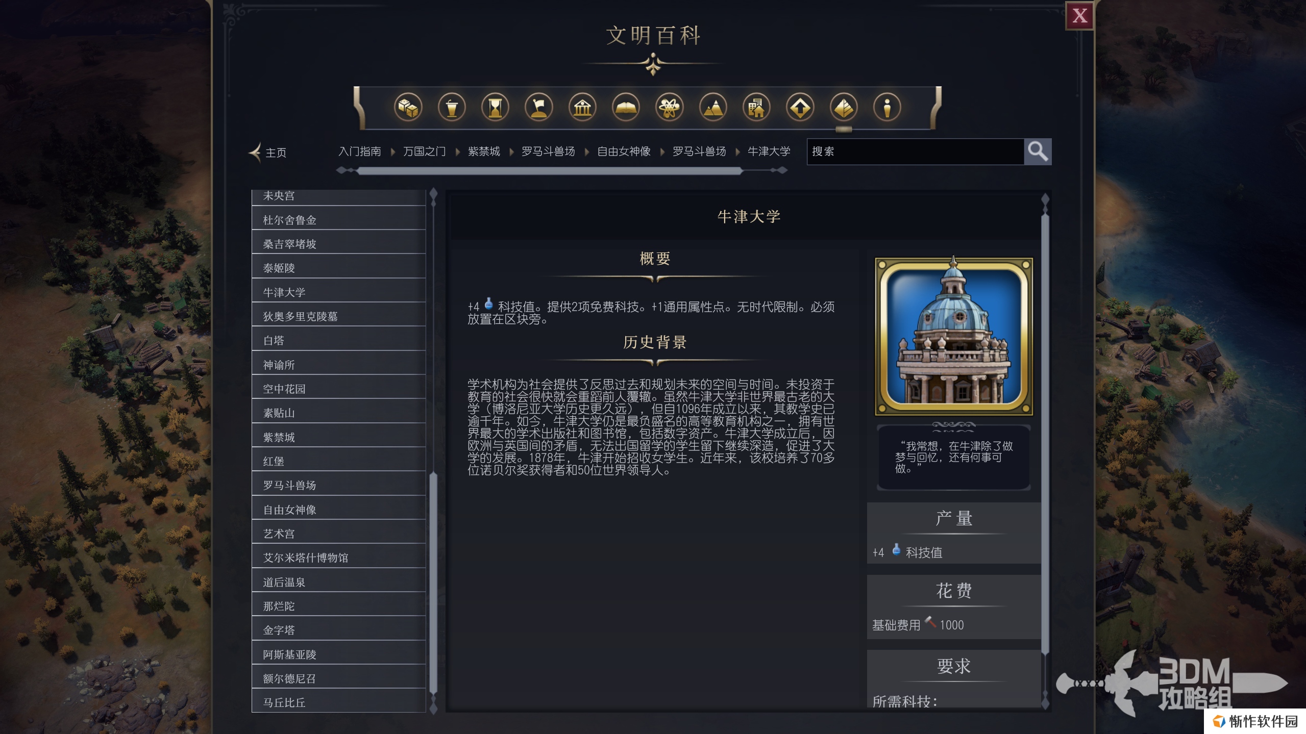Click the breadcrumb horizontal scrollbar
The width and height of the screenshot is (1306, 734).
point(549,171)
